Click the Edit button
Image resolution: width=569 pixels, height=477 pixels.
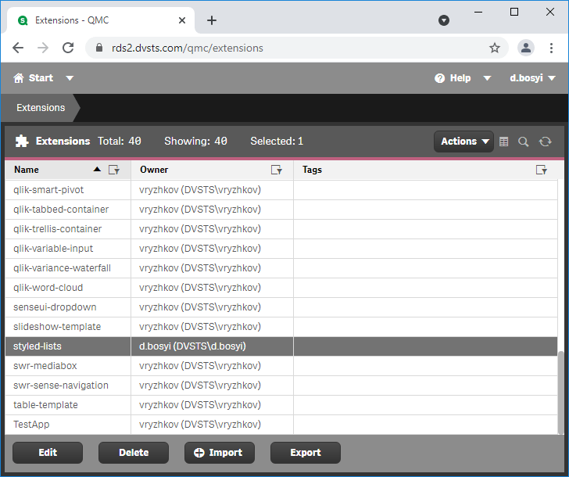(48, 453)
